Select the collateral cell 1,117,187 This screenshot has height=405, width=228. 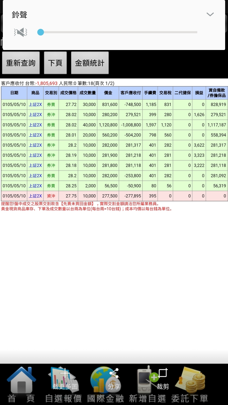(217, 125)
